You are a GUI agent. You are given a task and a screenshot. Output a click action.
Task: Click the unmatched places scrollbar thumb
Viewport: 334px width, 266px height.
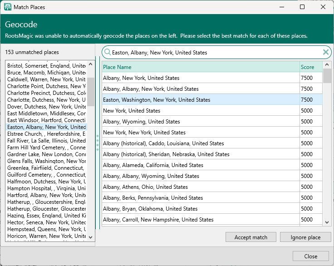[91, 92]
